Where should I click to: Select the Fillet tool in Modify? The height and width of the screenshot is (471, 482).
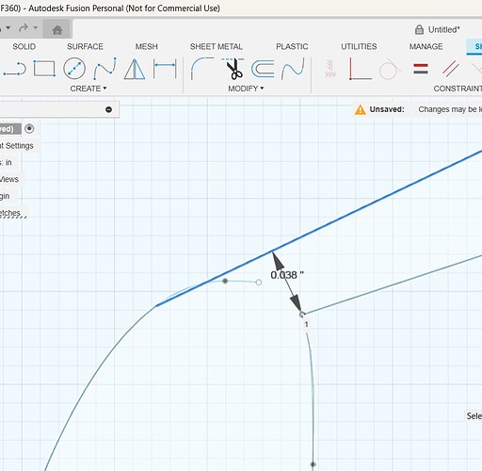[202, 68]
